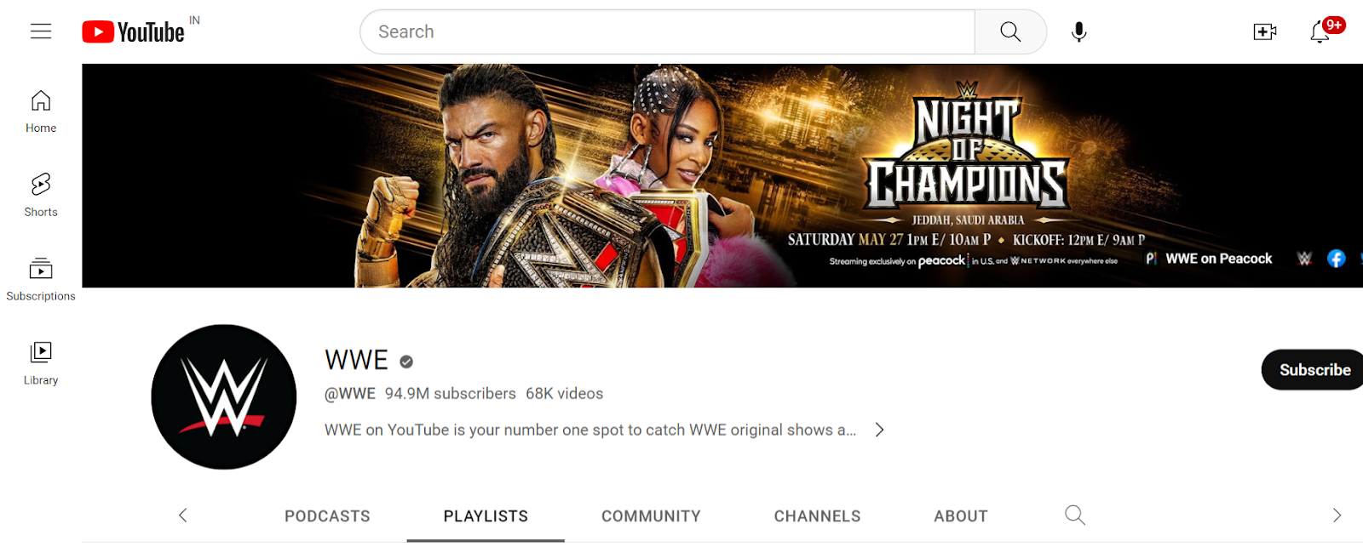Show previous channel tabs with left arrow
This screenshot has height=547, width=1363.
coord(182,515)
